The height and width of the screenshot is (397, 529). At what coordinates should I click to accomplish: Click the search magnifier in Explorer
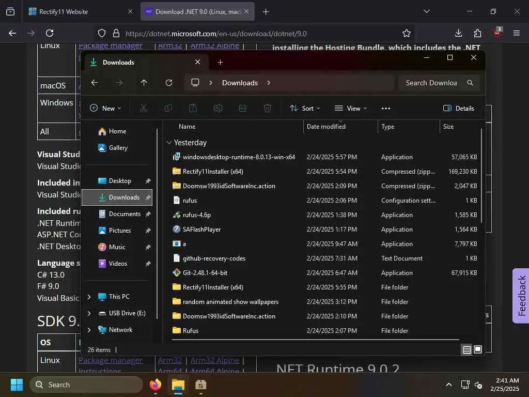point(470,83)
